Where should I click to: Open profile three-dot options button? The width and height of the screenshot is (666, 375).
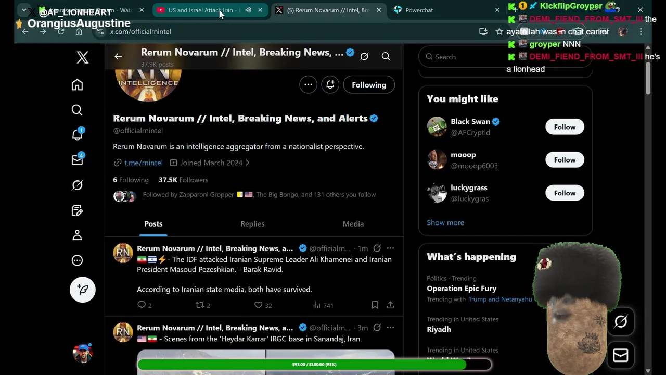pyautogui.click(x=308, y=85)
